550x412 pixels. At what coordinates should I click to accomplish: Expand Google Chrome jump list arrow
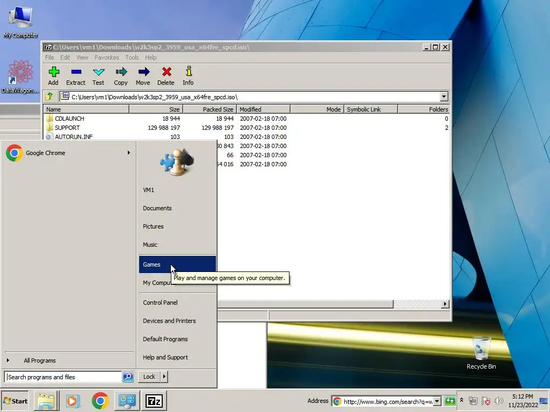coord(129,153)
